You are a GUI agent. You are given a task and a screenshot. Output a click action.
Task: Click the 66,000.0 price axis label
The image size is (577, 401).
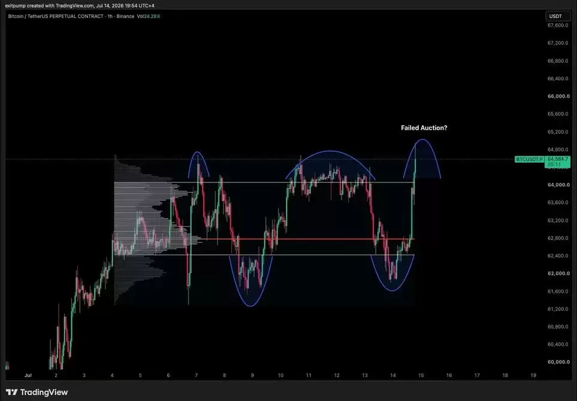(x=558, y=96)
